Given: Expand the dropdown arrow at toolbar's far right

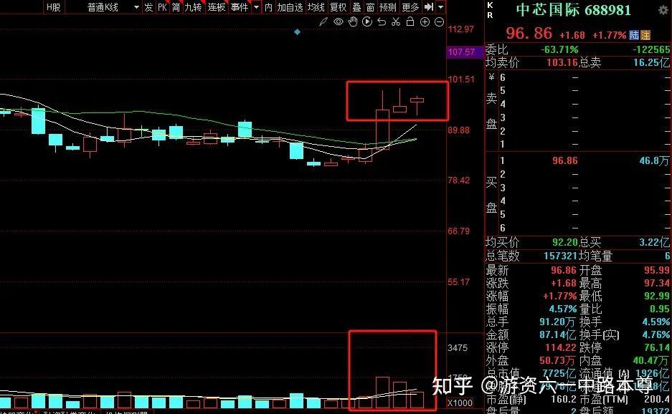Looking at the screenshot, I should pyautogui.click(x=441, y=7).
